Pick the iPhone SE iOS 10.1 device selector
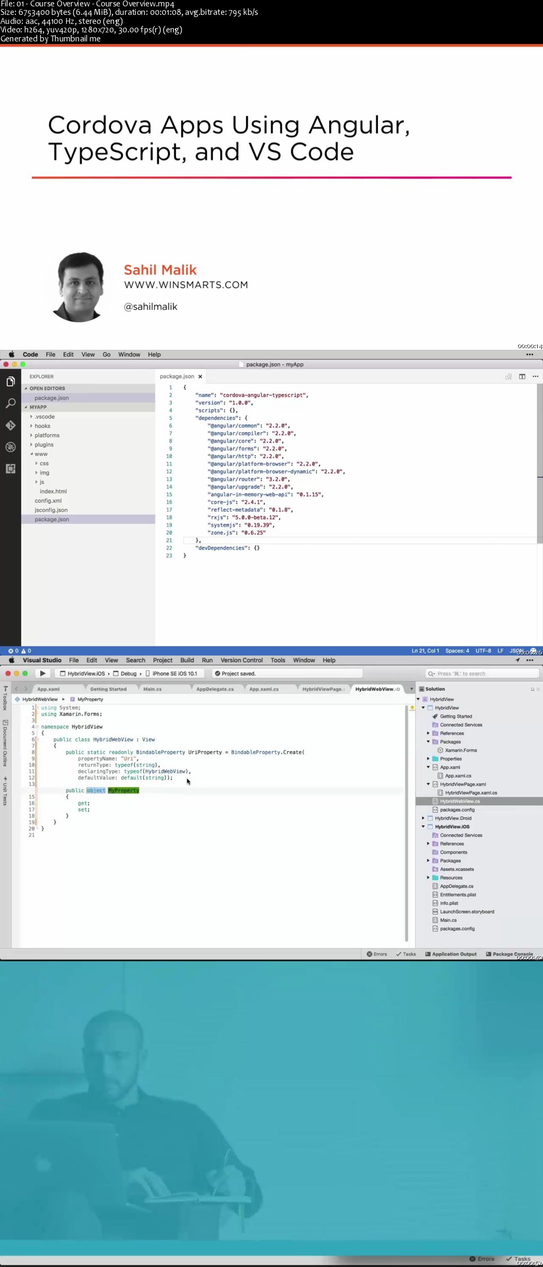 tap(171, 674)
